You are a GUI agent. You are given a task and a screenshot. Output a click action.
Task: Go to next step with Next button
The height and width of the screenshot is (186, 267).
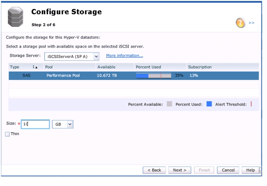tap(180, 170)
